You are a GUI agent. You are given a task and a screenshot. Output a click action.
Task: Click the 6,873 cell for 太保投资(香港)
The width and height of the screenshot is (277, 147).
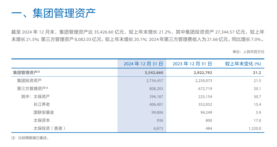click(158, 129)
